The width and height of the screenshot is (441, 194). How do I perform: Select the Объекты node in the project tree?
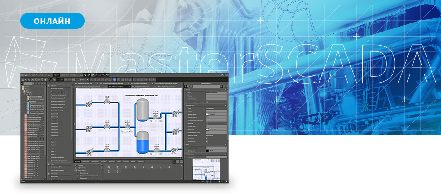[28, 89]
